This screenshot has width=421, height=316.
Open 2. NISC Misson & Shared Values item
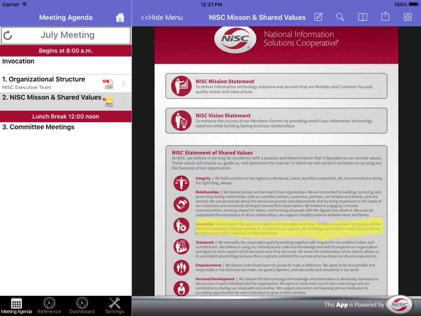point(66,102)
